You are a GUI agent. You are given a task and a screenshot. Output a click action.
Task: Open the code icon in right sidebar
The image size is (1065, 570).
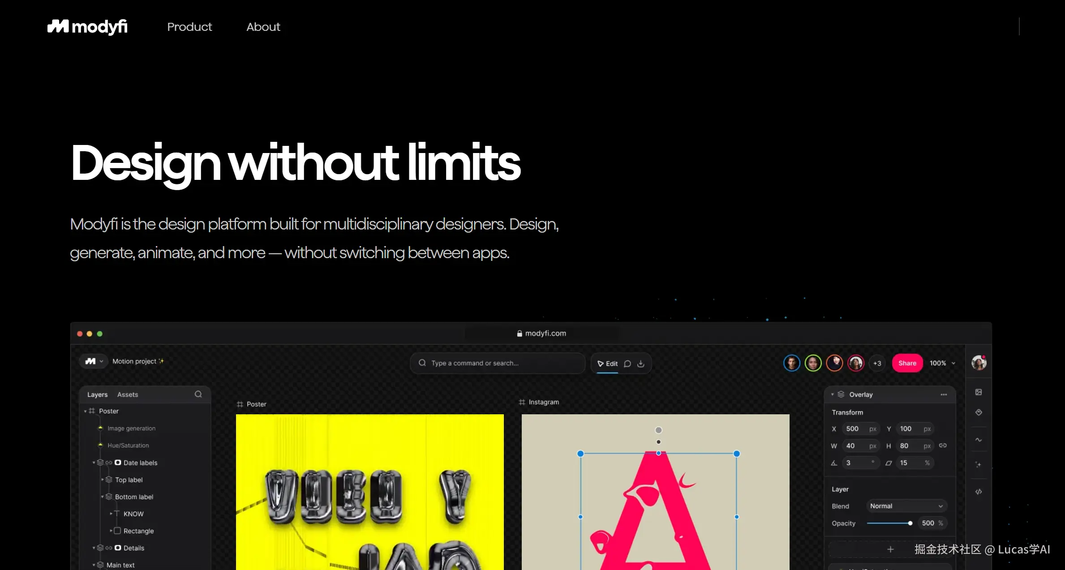point(979,492)
